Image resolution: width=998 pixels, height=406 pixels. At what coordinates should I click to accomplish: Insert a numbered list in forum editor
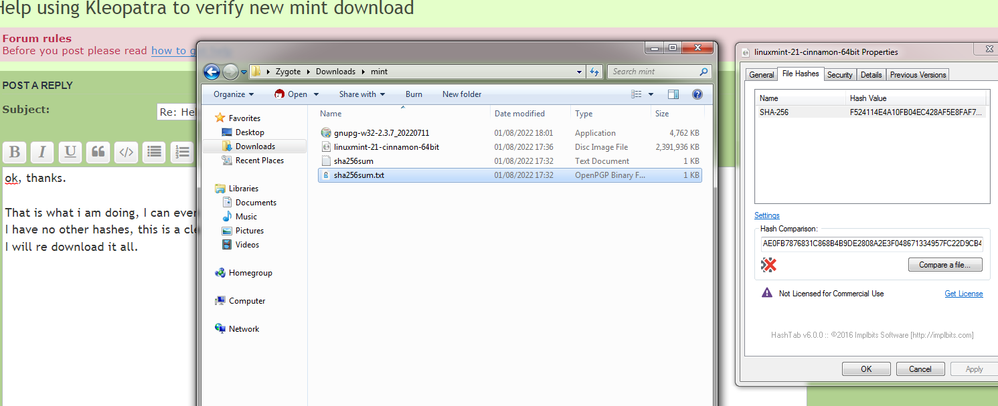pyautogui.click(x=181, y=153)
